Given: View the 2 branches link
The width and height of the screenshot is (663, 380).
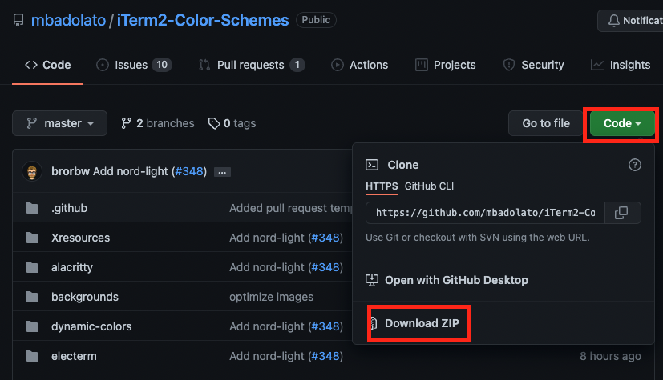Looking at the screenshot, I should coord(158,123).
